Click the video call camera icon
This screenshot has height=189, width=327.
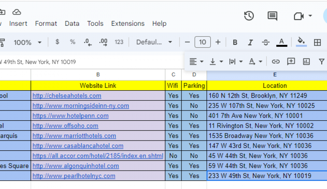(298, 16)
